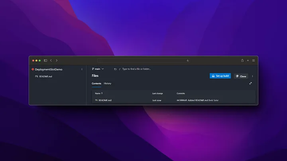Expand the file view to full screen

(251, 83)
